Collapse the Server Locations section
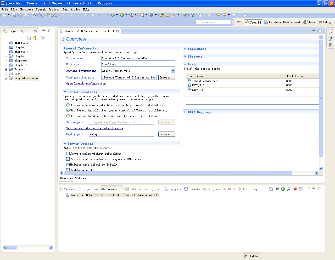This screenshot has height=260, width=335. click(x=65, y=92)
